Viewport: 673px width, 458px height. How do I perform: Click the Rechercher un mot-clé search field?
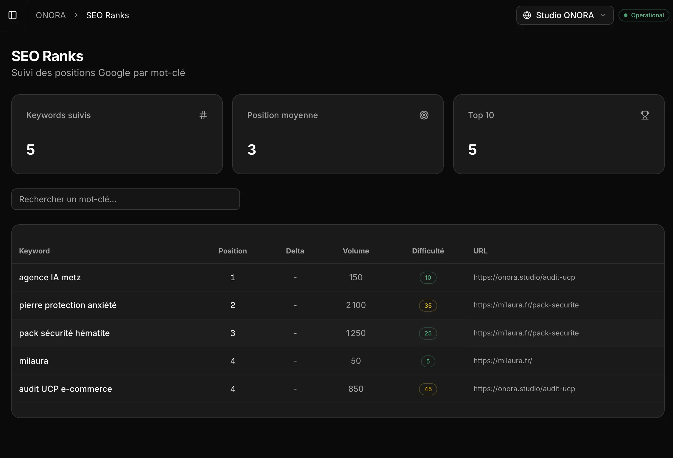pyautogui.click(x=125, y=199)
